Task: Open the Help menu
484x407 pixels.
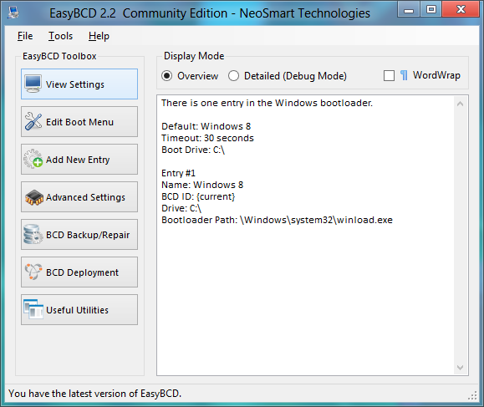Action: pyautogui.click(x=99, y=36)
